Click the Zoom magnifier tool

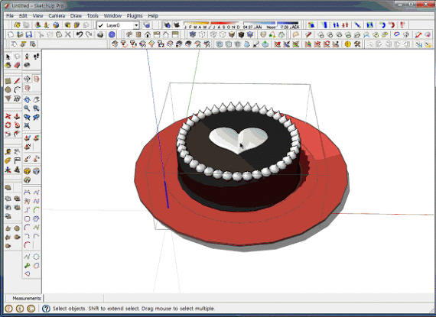27,108
